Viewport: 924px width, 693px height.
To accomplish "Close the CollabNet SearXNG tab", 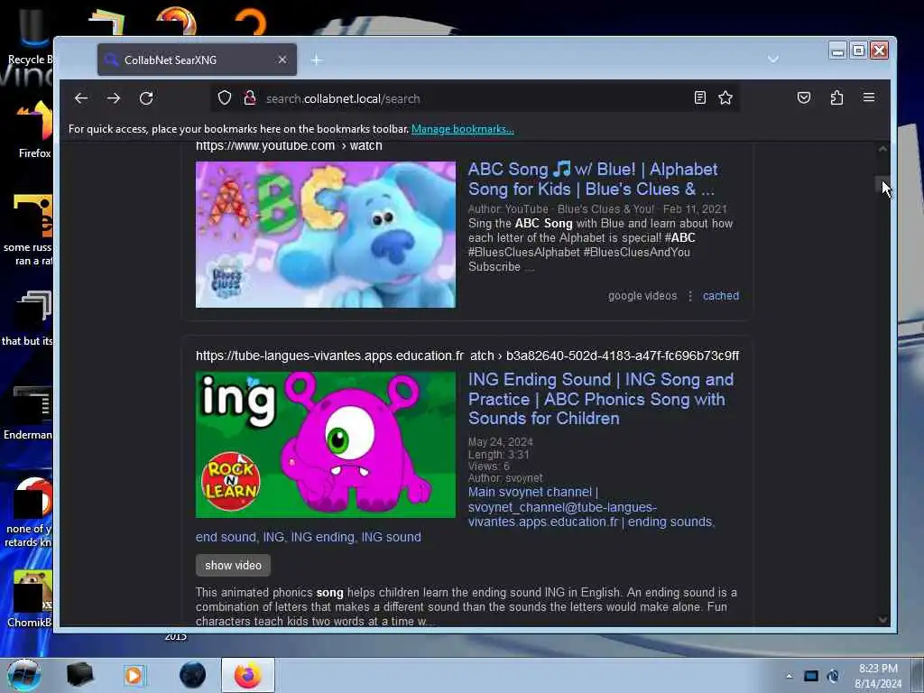I will pyautogui.click(x=282, y=60).
